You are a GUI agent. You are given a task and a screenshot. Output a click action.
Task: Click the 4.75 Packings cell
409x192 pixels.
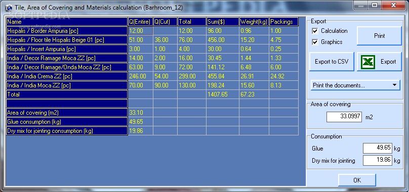pos(284,40)
